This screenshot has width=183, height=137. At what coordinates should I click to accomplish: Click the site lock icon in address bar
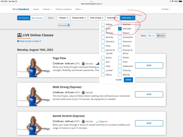point(101,4)
